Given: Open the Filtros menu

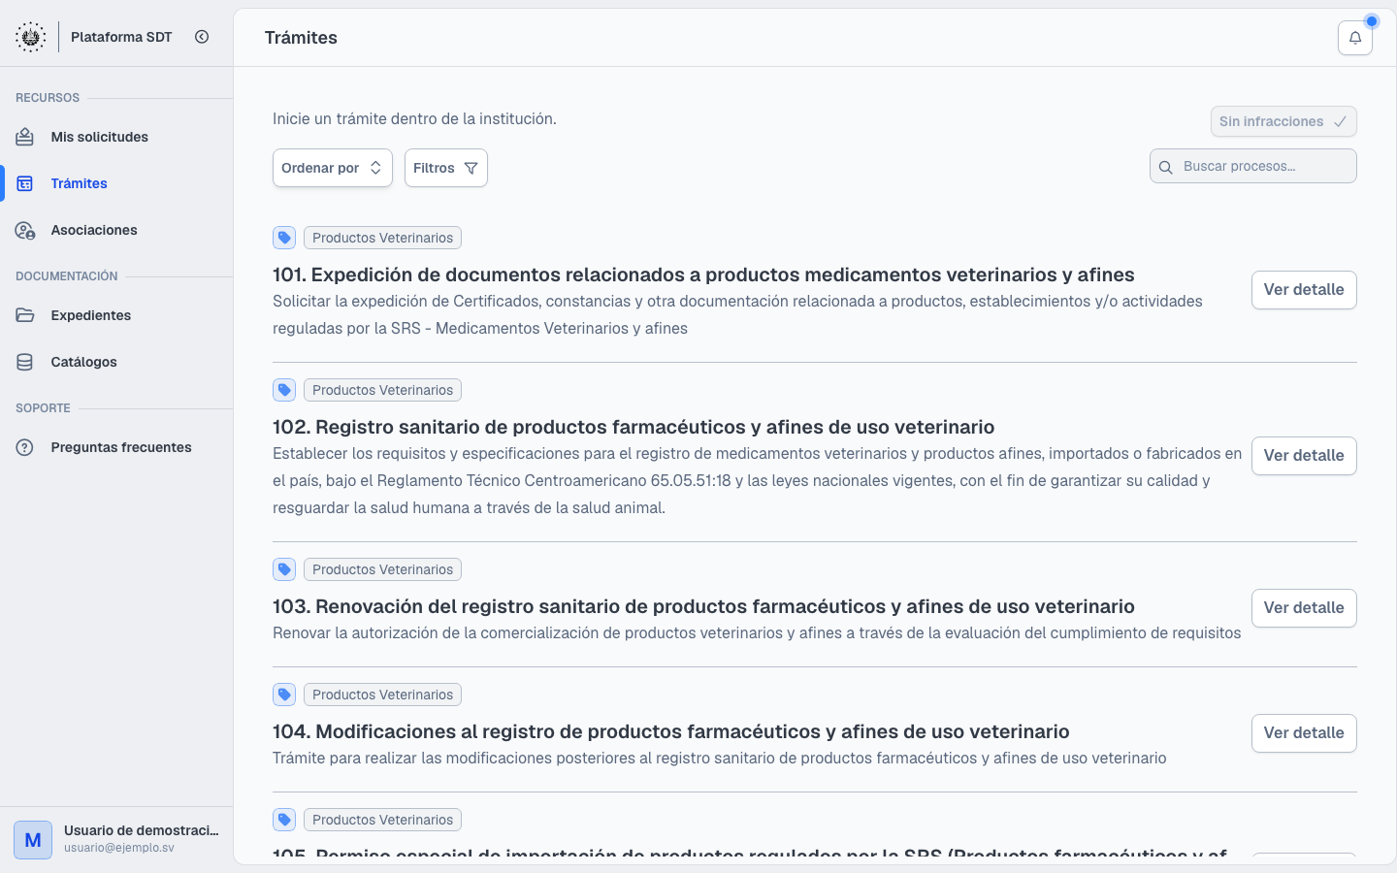Looking at the screenshot, I should (x=446, y=168).
